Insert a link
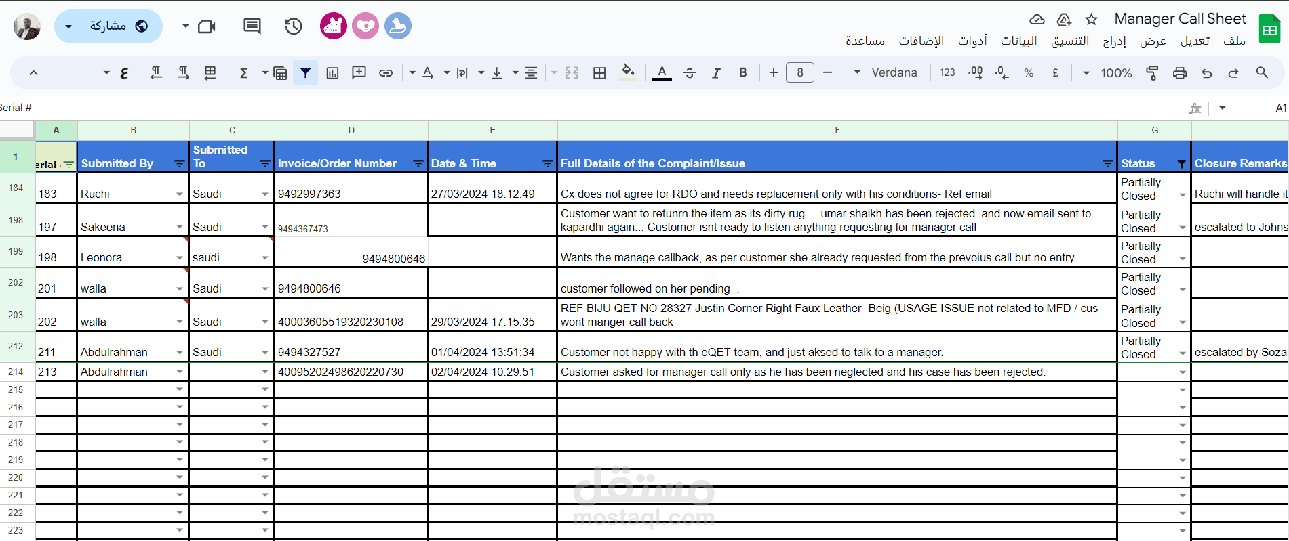This screenshot has width=1289, height=541. point(386,72)
